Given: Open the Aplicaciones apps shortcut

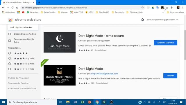Looking at the screenshot, I should tap(8, 12).
